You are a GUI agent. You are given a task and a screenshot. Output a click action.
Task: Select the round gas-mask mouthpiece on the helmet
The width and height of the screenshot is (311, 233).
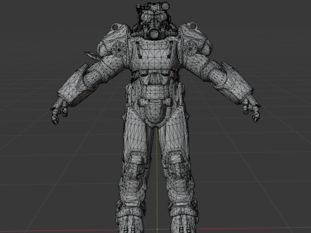click(154, 34)
